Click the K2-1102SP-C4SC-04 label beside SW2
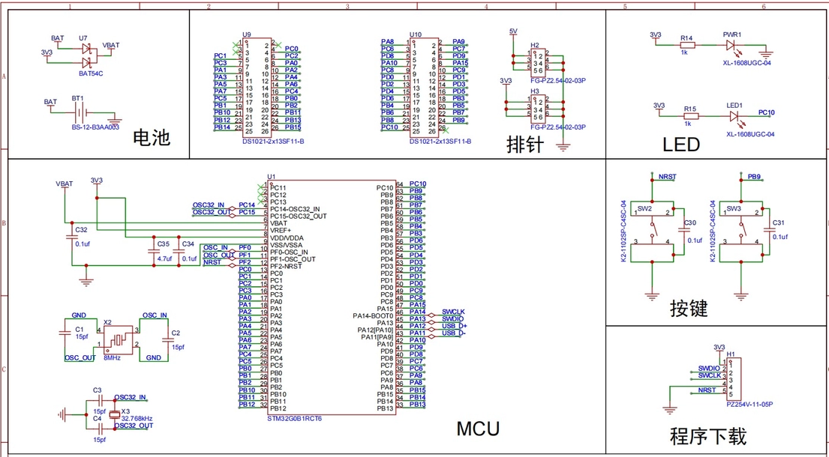 click(624, 231)
